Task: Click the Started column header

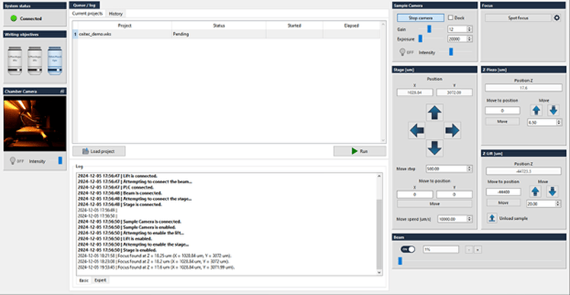Action: [294, 25]
